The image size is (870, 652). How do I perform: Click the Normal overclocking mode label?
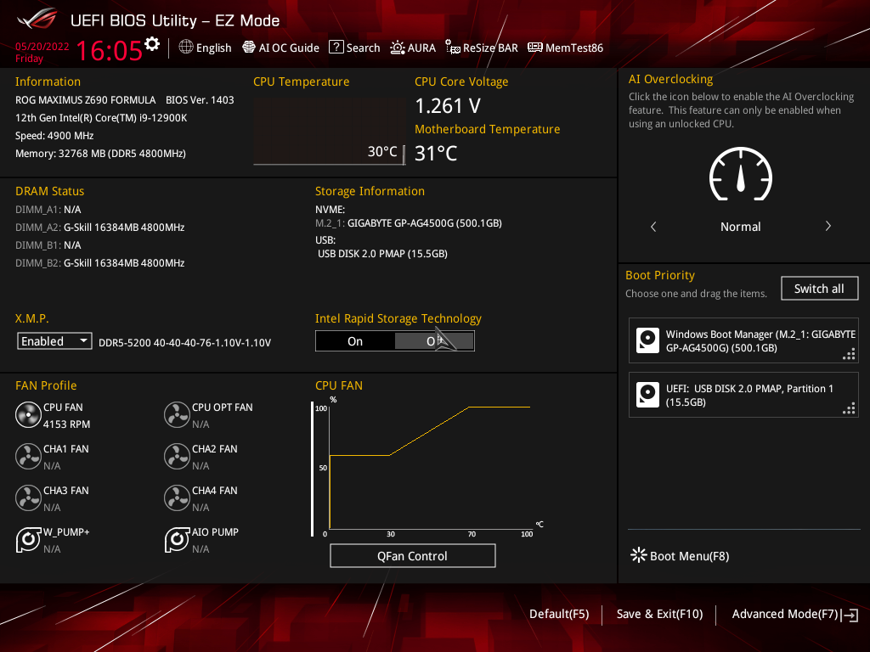tap(741, 226)
